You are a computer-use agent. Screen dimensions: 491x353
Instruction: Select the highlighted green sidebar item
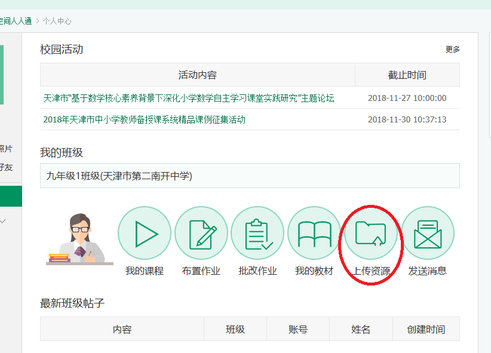[11, 196]
